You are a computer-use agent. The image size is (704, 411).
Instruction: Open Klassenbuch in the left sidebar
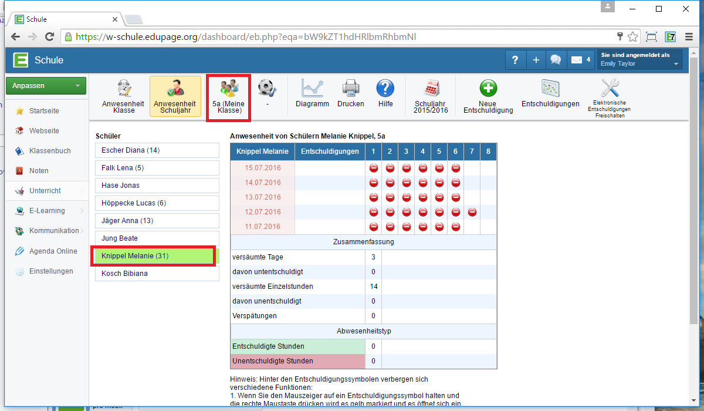click(x=50, y=151)
